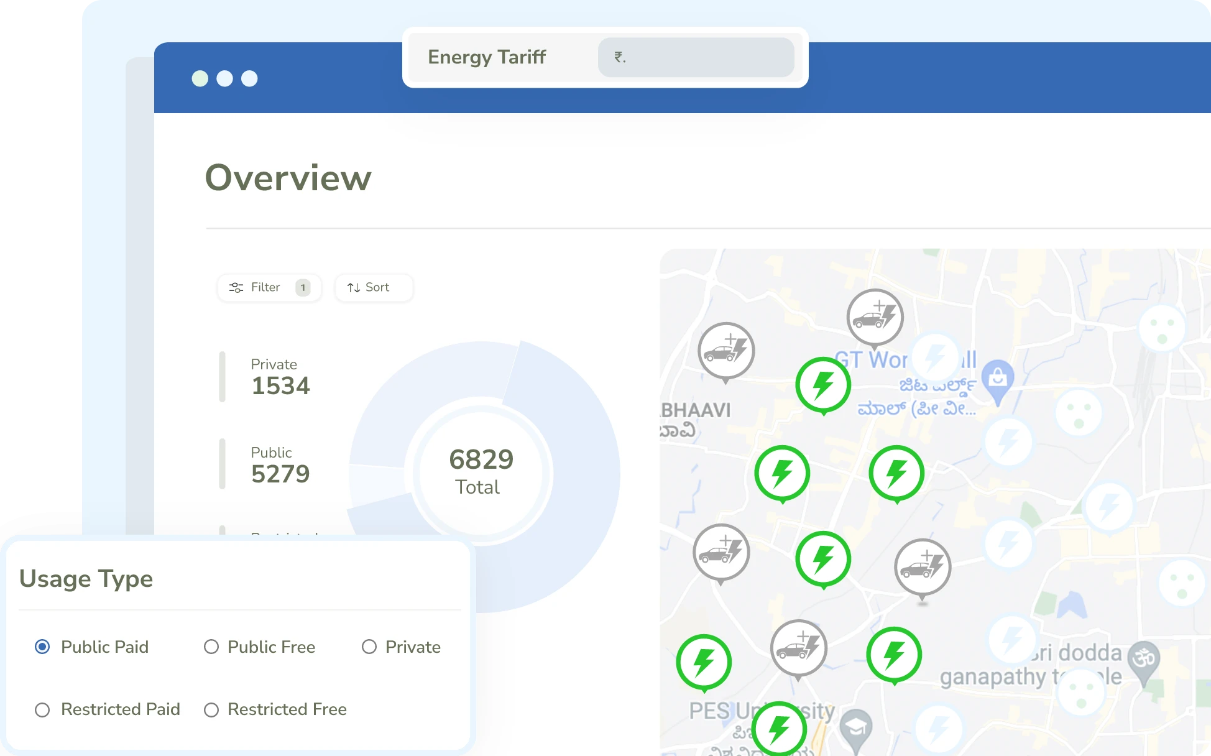Click into the Energy Tariff rupee field

tap(696, 57)
